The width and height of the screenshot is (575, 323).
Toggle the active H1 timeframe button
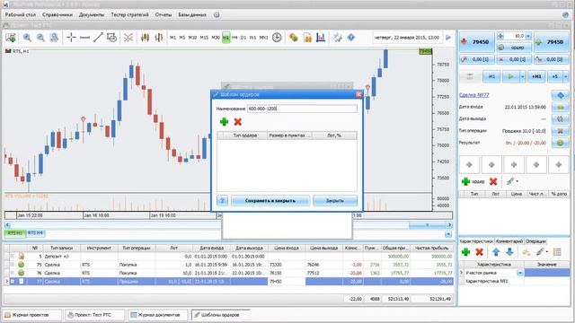[x=226, y=38]
